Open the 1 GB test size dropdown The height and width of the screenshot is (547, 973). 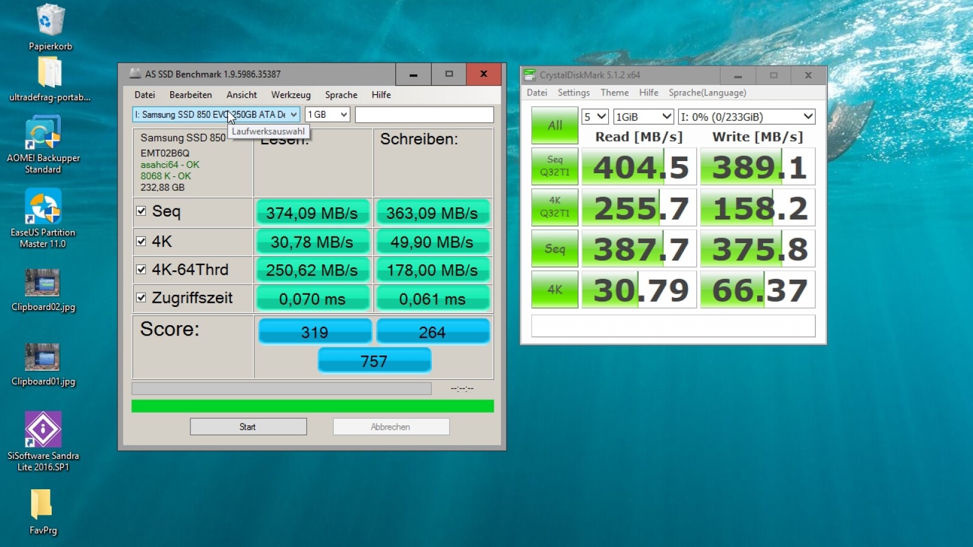(x=327, y=114)
